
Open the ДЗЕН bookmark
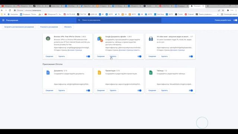(93, 14)
